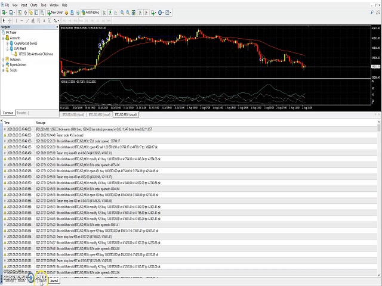Expand the CryptoRocket-Demo3 account node
The image size is (382, 286).
click(8, 43)
